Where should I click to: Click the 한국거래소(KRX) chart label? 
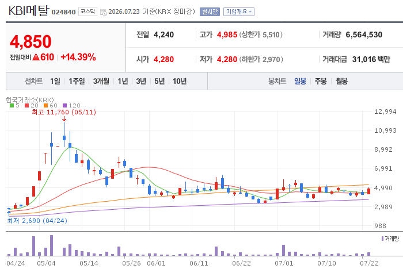pos(29,100)
